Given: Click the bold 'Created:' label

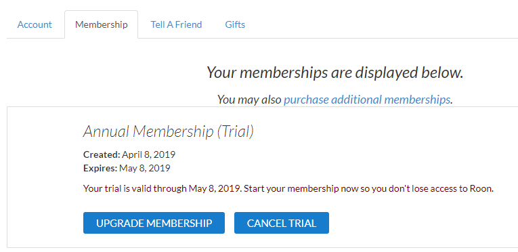Looking at the screenshot, I should [102, 154].
